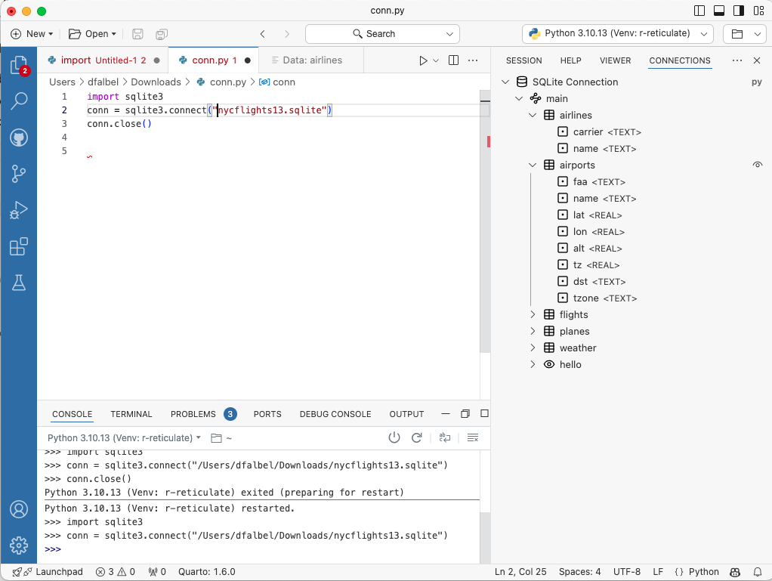Viewport: 772px width, 581px height.
Task: Collapse the airports table
Action: click(x=533, y=165)
